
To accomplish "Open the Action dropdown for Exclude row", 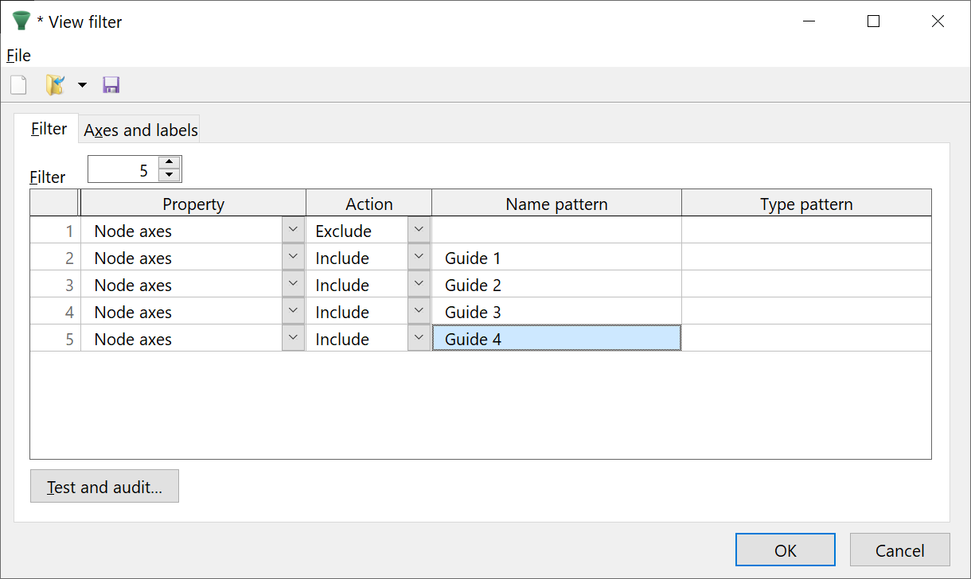I will pyautogui.click(x=419, y=231).
